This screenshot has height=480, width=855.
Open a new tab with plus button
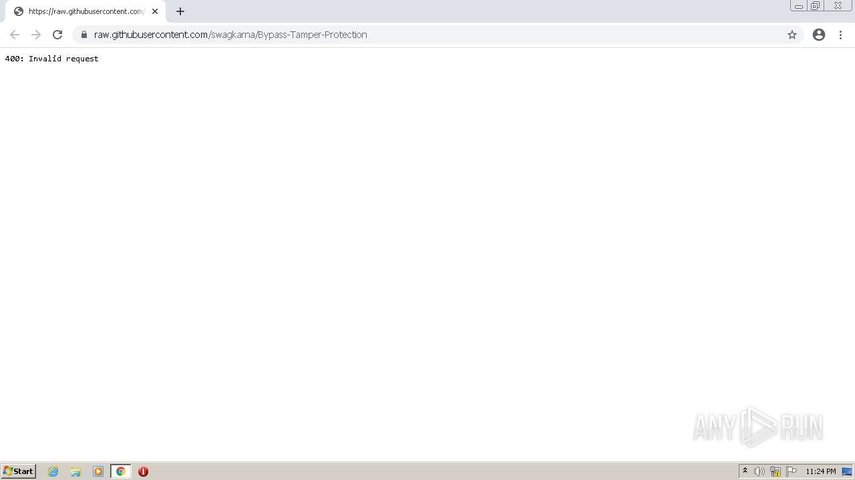pos(180,11)
